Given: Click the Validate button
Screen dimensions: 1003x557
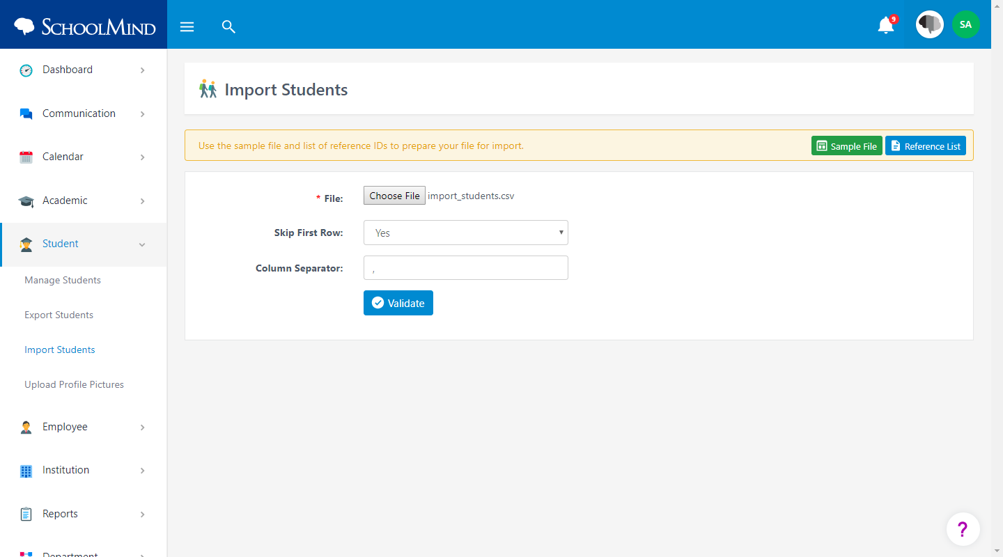Looking at the screenshot, I should 398,303.
